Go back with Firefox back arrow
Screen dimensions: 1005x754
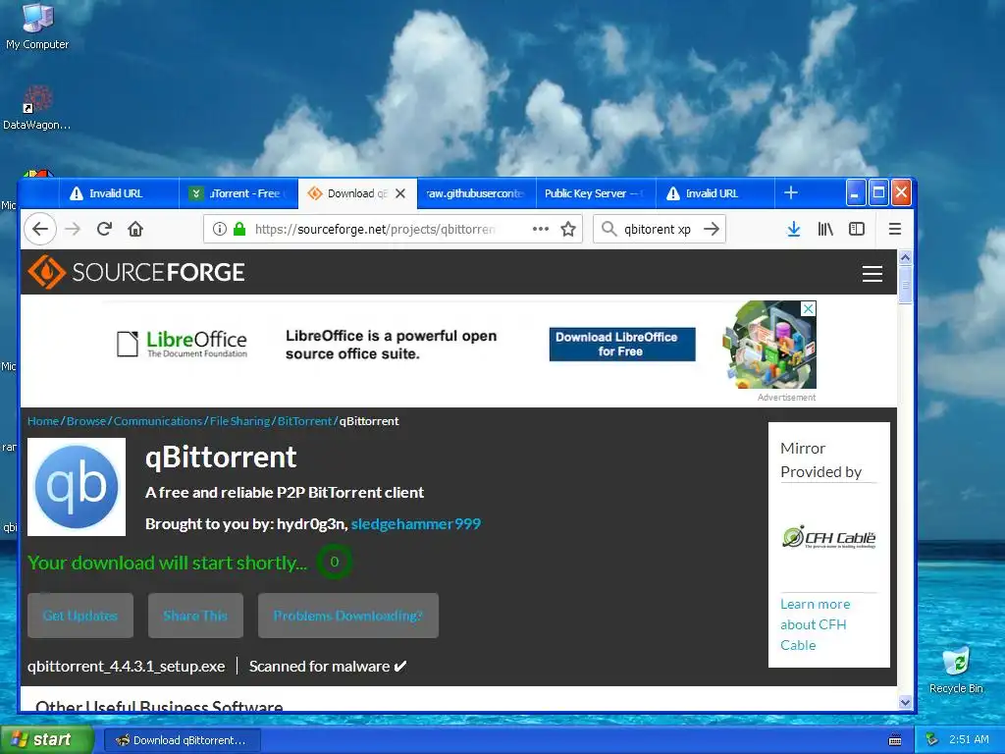pyautogui.click(x=40, y=229)
